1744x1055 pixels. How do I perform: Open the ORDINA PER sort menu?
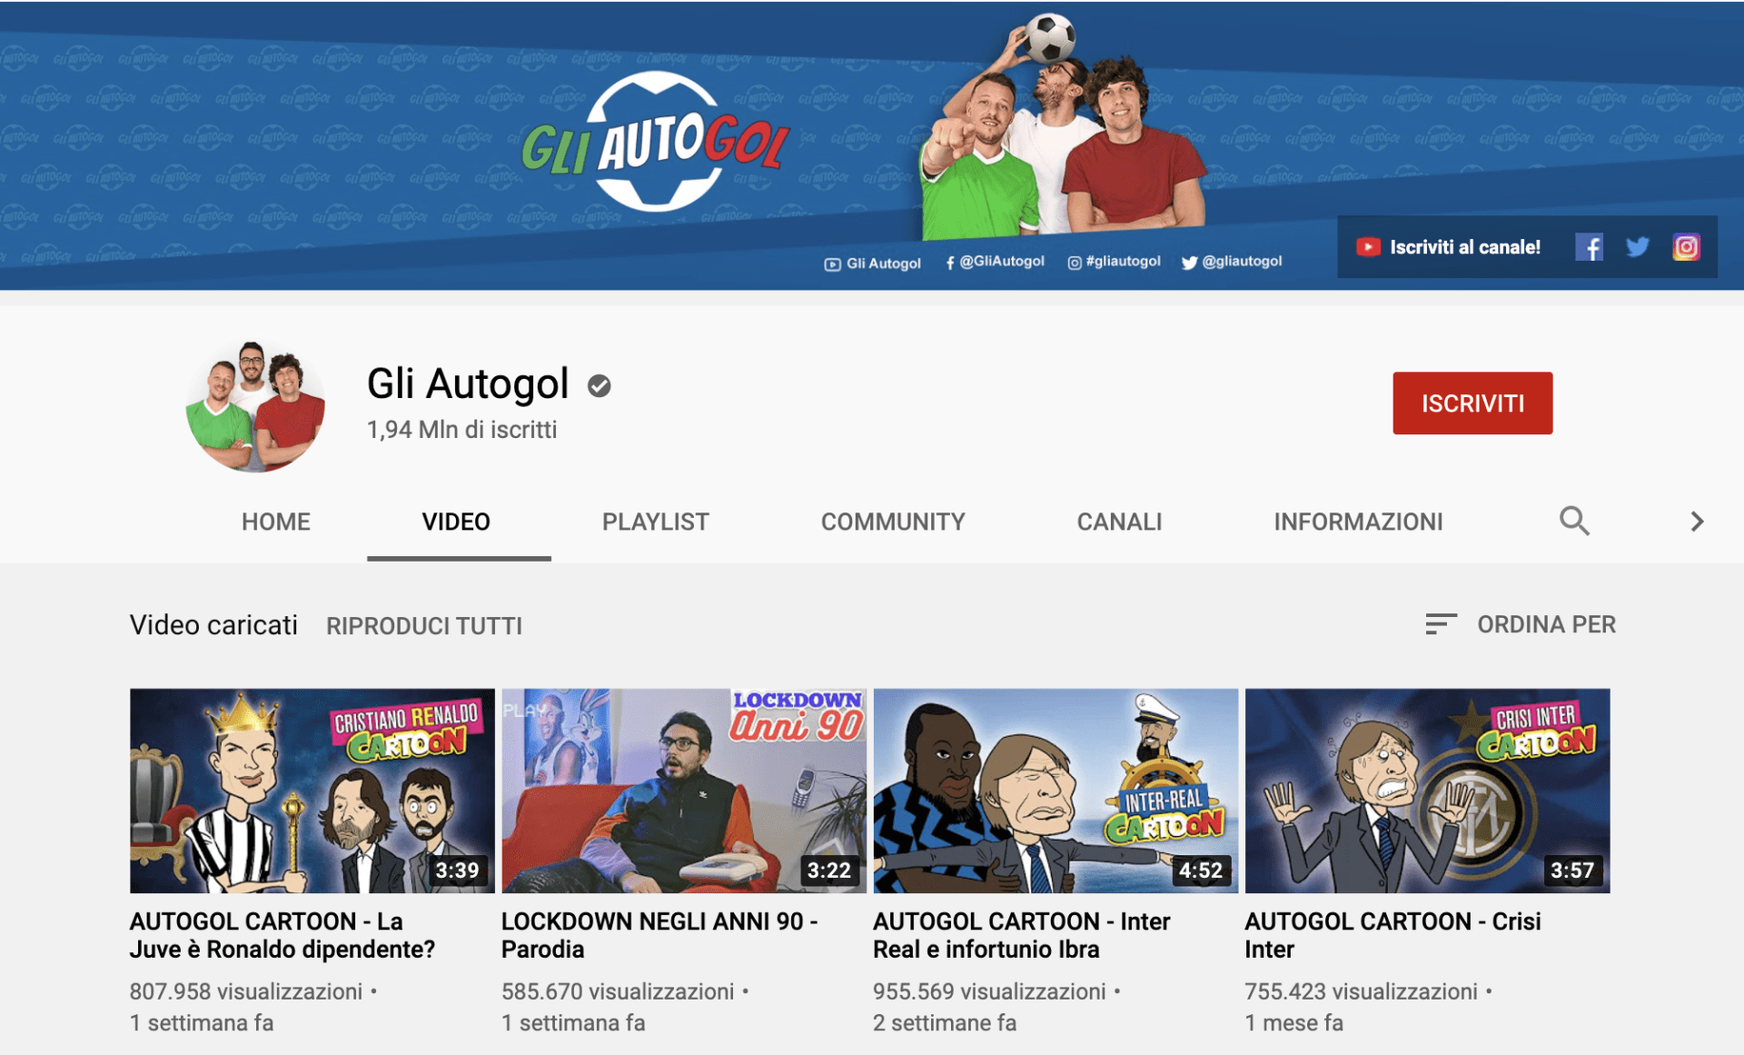point(1521,624)
